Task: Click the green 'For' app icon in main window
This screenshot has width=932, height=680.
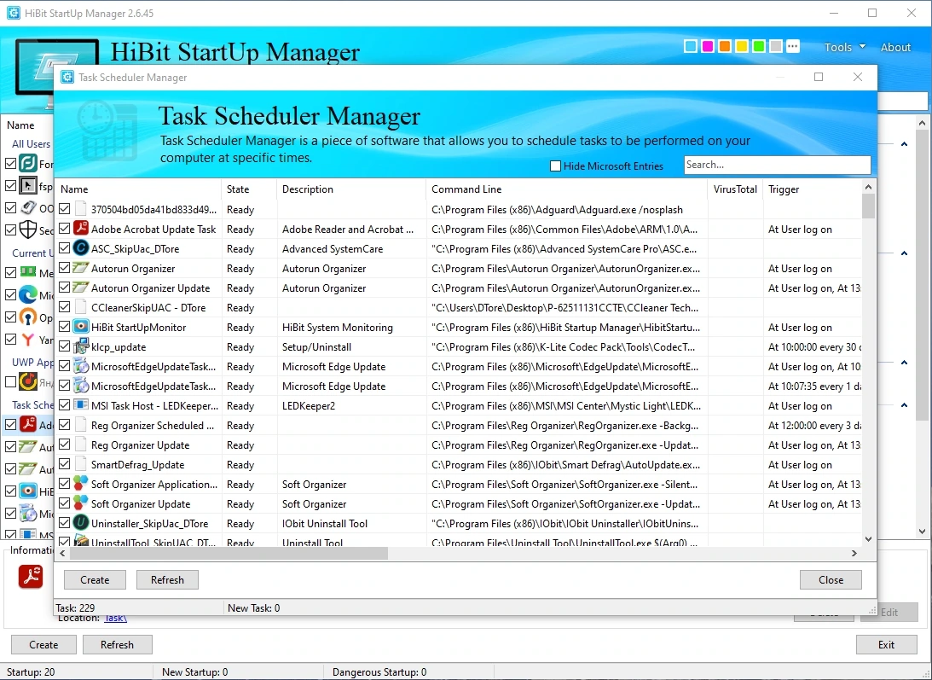Action: [28, 163]
